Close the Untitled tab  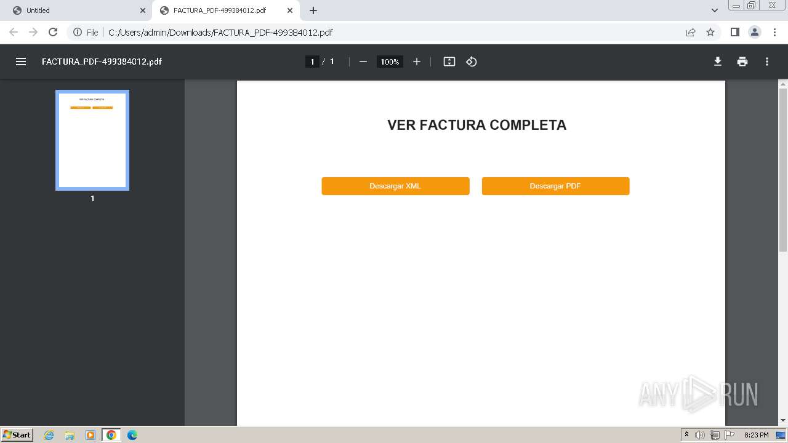[x=143, y=10]
